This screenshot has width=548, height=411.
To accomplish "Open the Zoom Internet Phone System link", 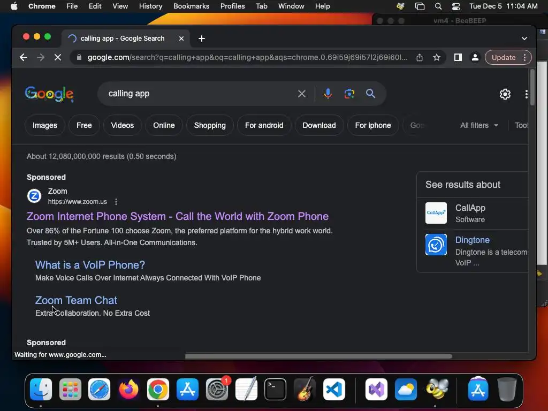I will (178, 216).
